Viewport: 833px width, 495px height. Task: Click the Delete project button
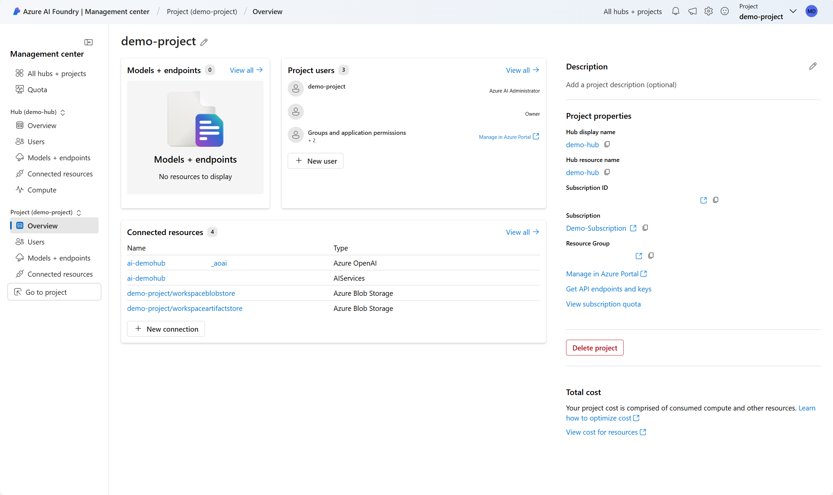tap(595, 347)
